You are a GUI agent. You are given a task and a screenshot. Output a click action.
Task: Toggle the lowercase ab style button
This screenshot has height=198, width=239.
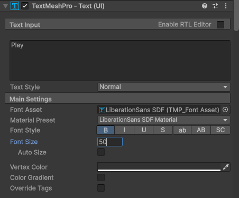(182, 130)
